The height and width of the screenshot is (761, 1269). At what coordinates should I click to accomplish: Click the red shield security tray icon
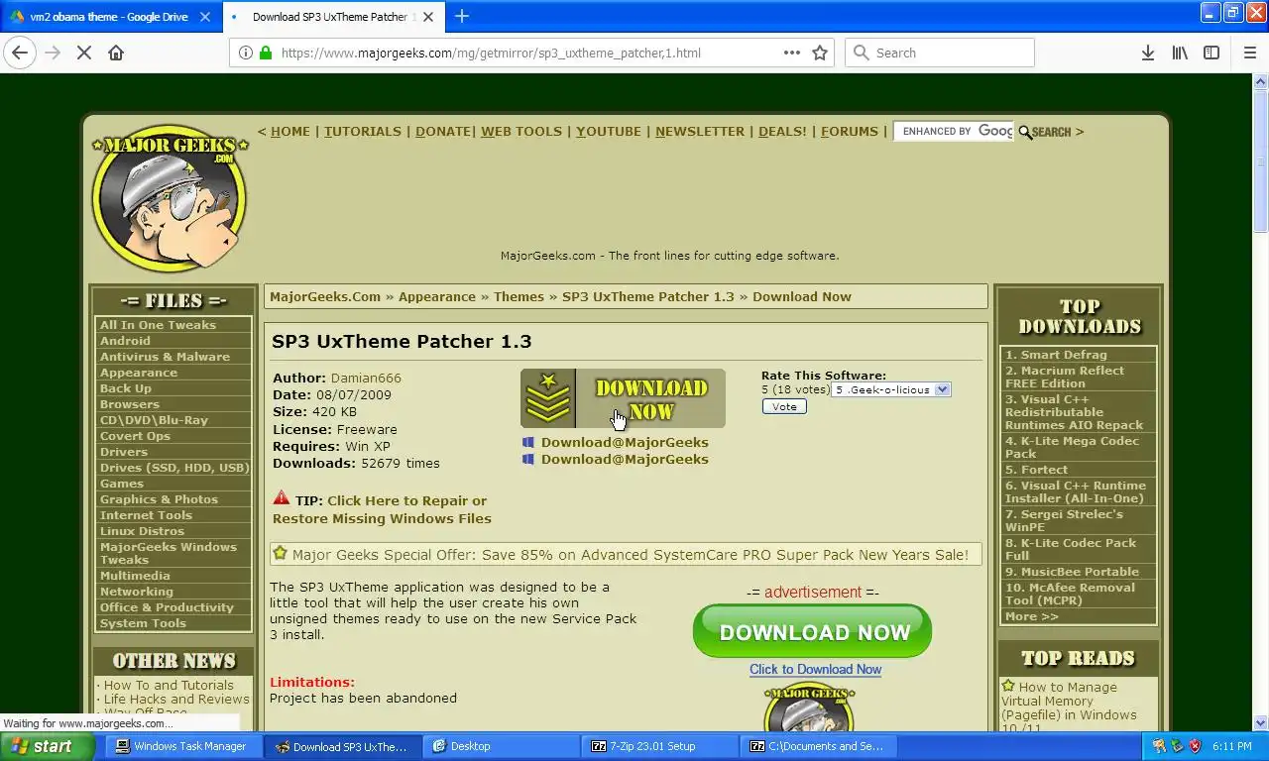click(1195, 746)
